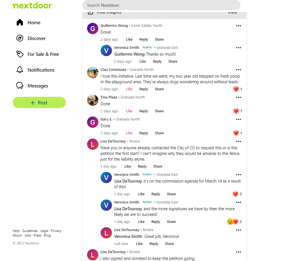
Task: Click the Notifications bell icon
Action: tap(20, 70)
